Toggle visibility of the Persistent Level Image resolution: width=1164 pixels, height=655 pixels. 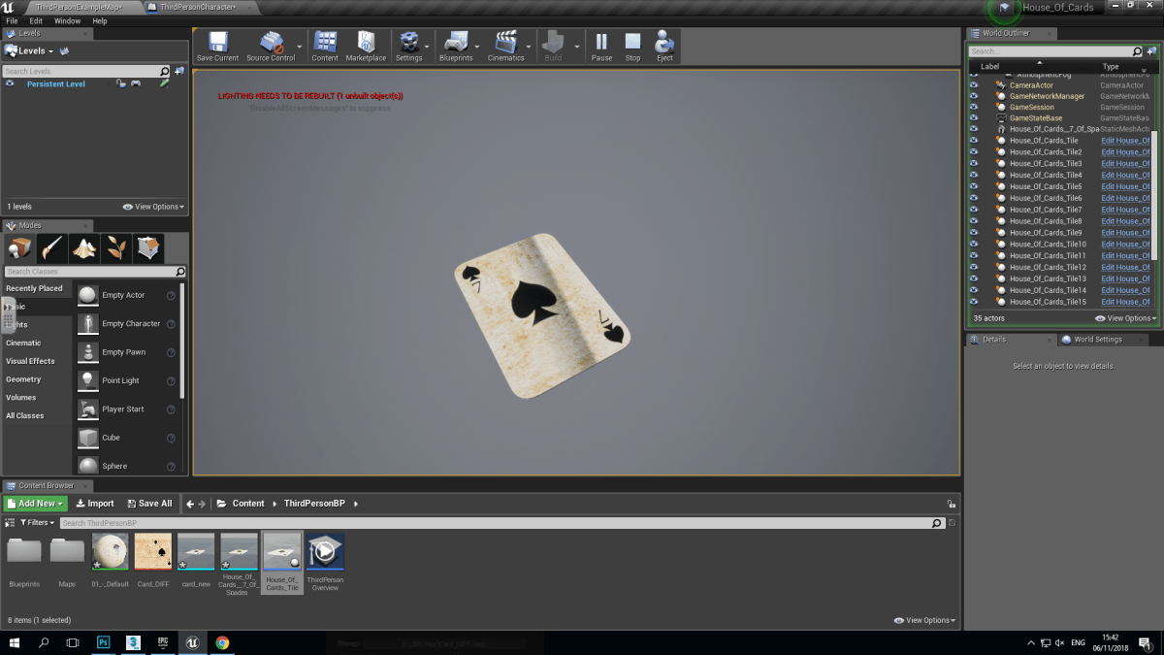10,84
